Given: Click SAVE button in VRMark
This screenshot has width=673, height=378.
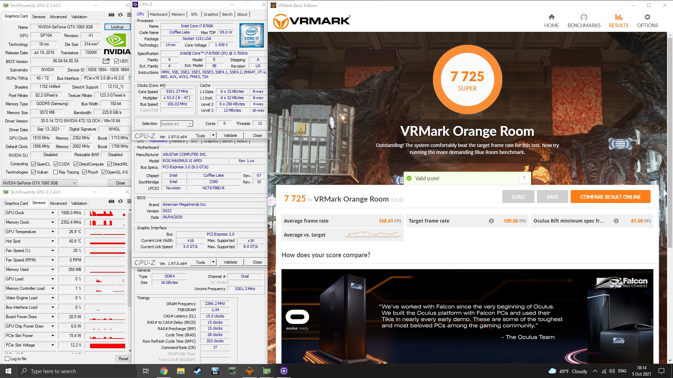Looking at the screenshot, I should [x=552, y=197].
